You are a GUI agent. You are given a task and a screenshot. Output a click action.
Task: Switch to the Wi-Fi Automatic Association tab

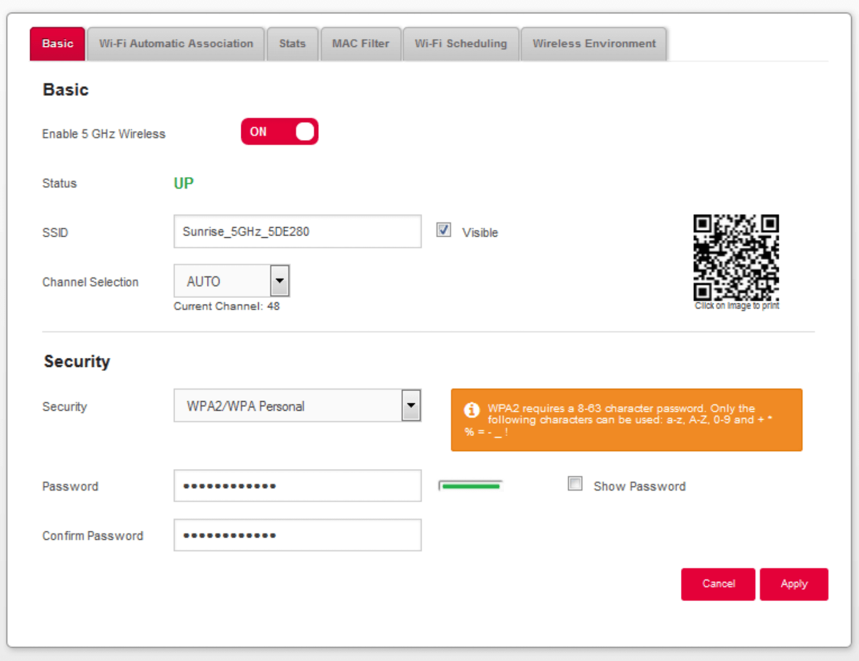point(176,44)
